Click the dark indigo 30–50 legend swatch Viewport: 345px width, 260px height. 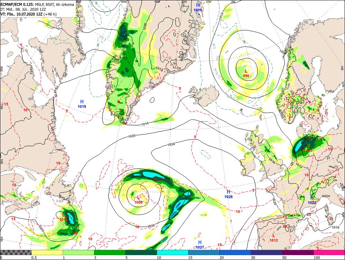(267, 252)
